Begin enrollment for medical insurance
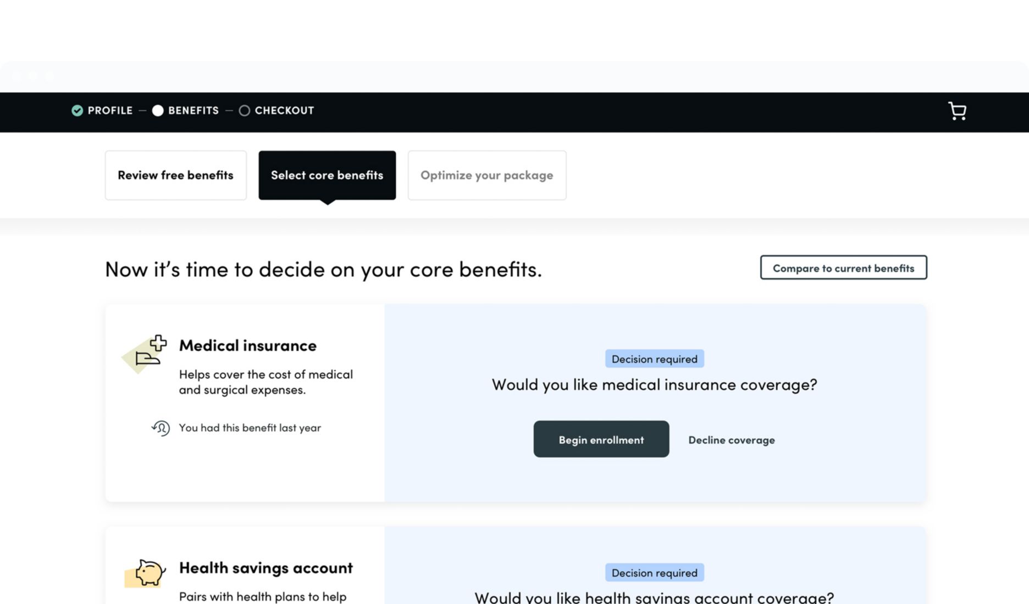 click(x=601, y=439)
